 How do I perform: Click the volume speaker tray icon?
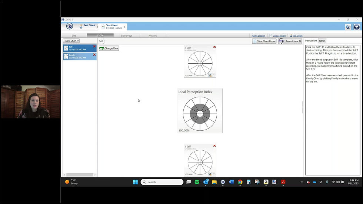(338, 182)
